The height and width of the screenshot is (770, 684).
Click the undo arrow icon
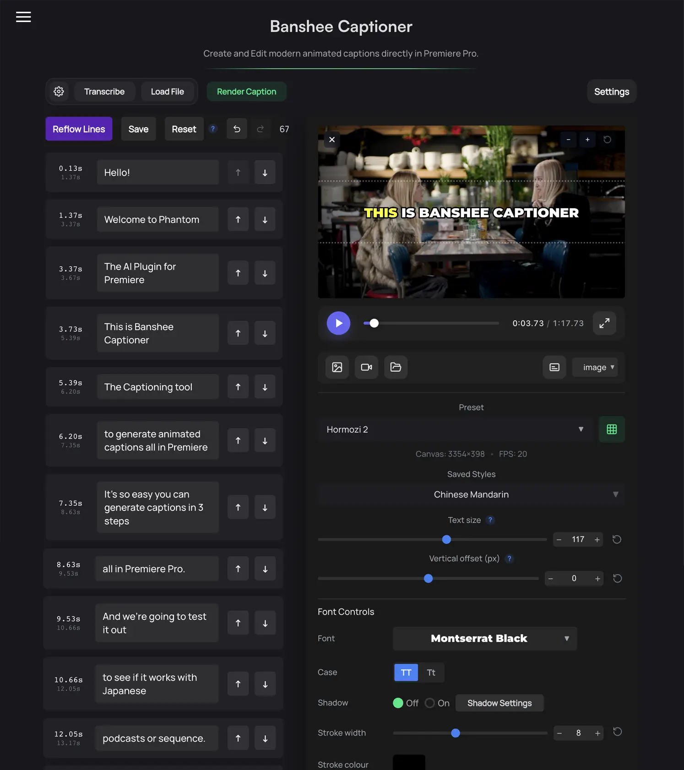237,129
